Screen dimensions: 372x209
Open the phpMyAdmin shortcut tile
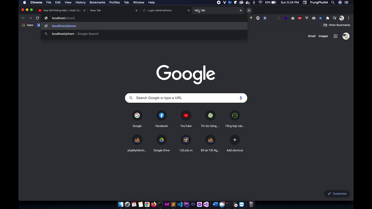pyautogui.click(x=137, y=143)
